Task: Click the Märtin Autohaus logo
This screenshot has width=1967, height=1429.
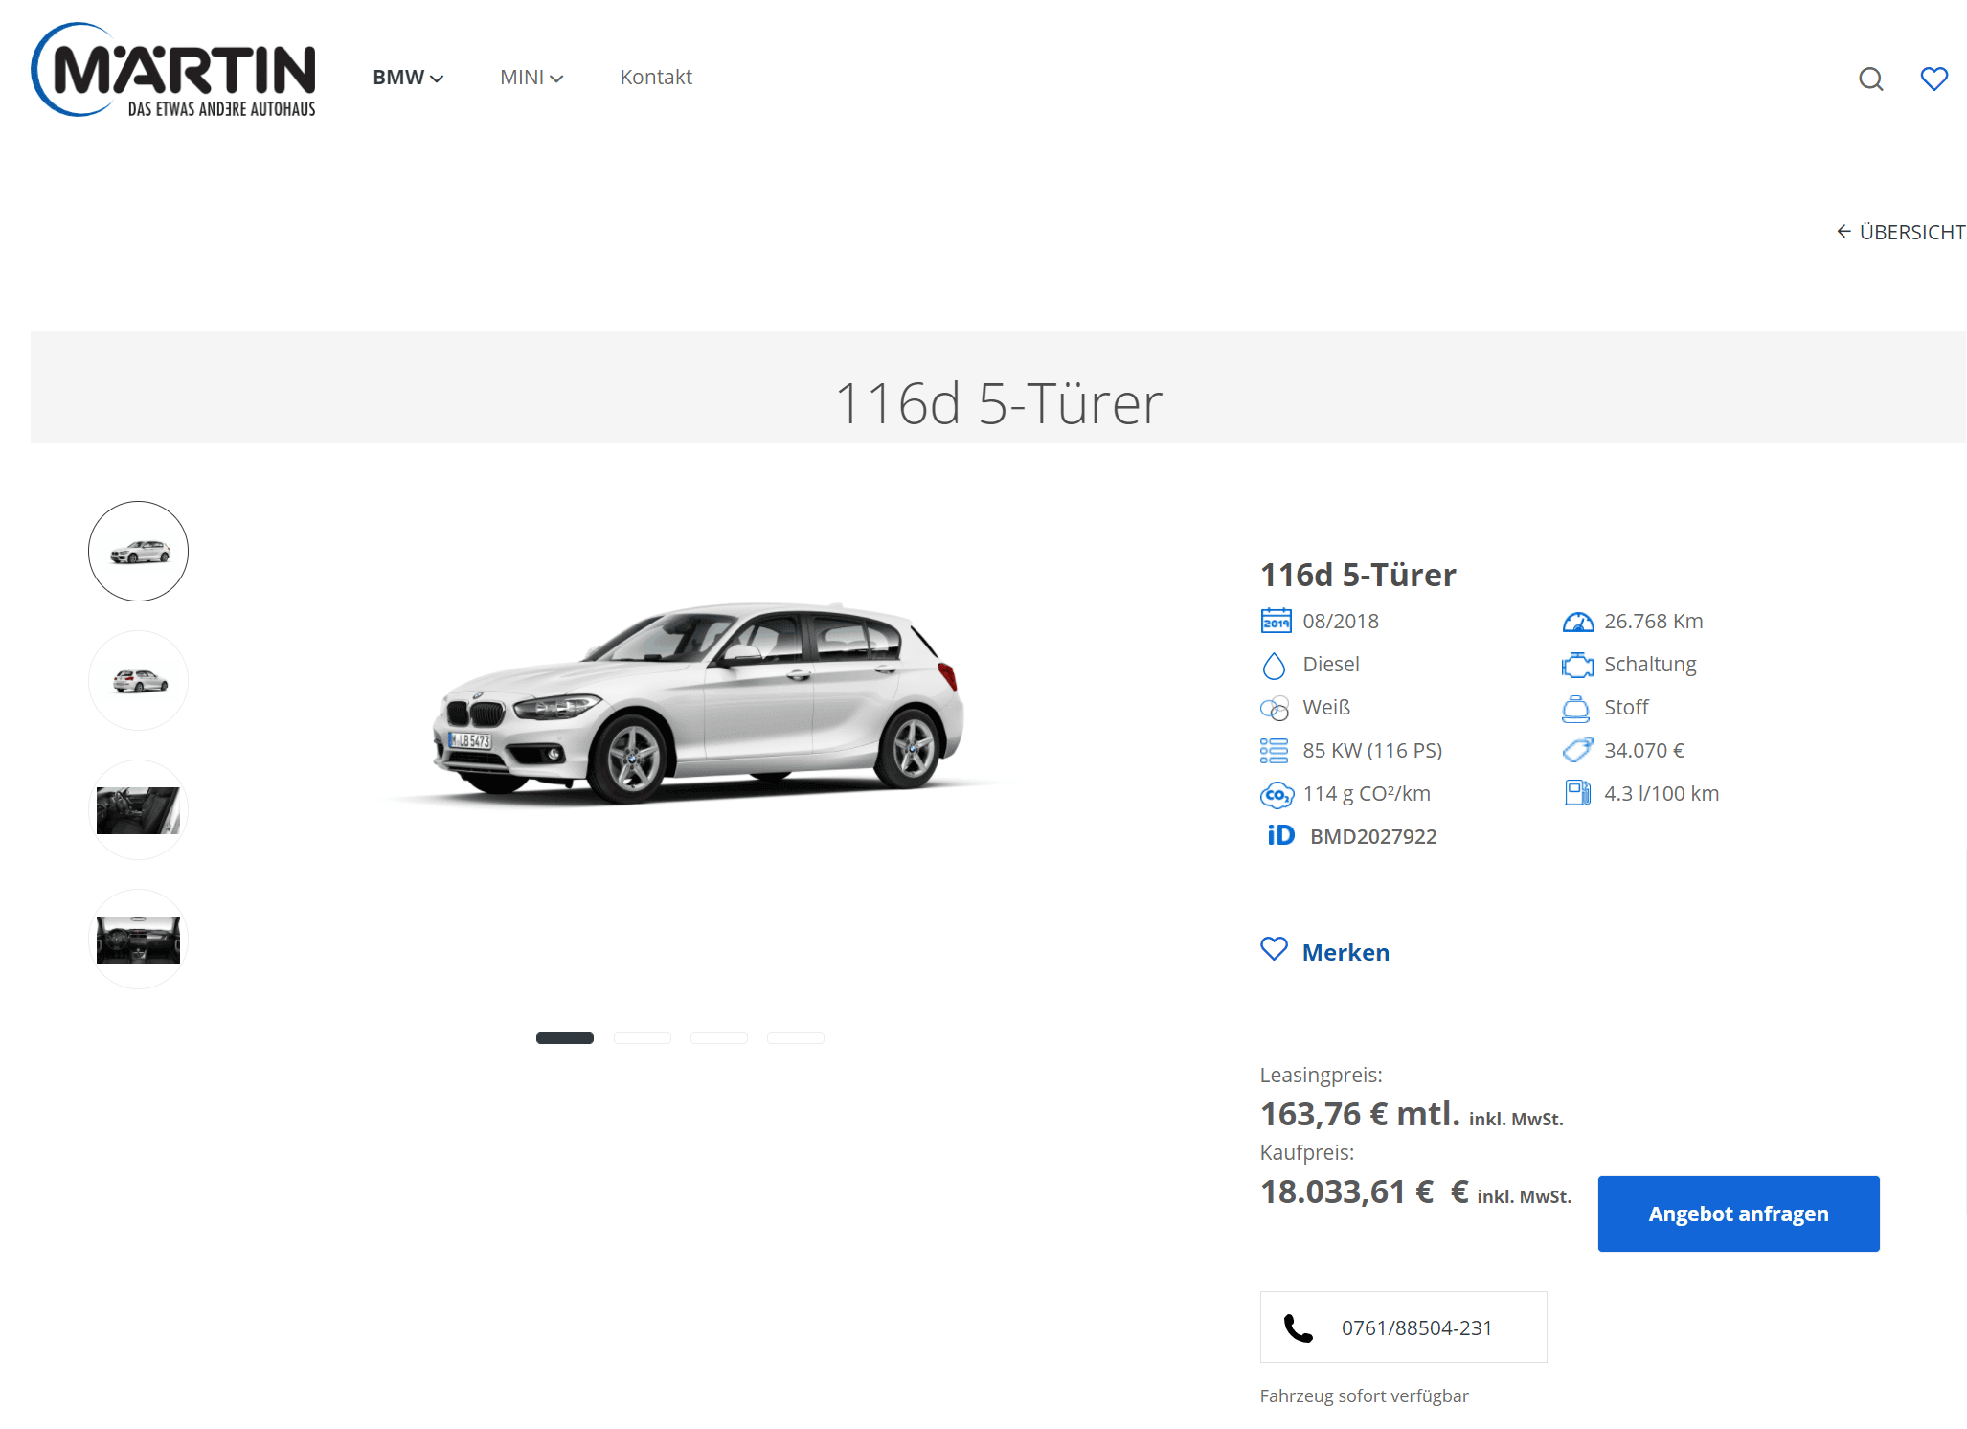Action: pyautogui.click(x=173, y=70)
